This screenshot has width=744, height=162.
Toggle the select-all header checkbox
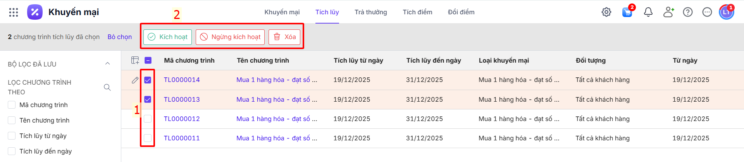coord(148,60)
